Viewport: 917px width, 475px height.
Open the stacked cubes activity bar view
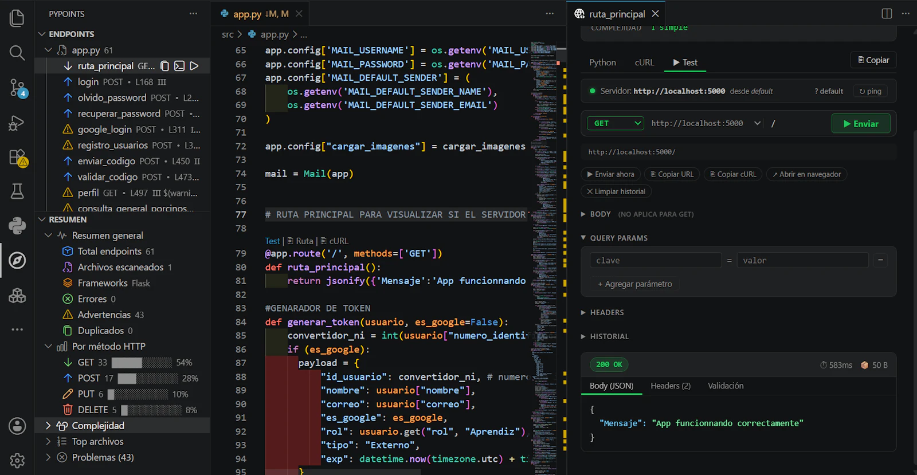(17, 295)
